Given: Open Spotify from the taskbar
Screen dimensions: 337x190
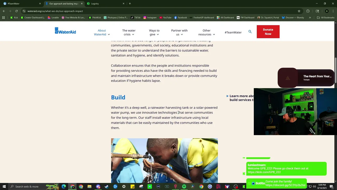Looking at the screenshot, I should 184,187.
